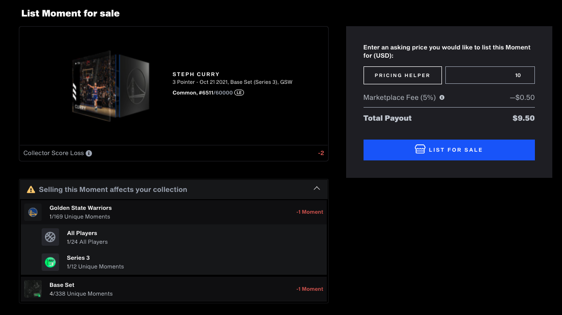Click the Collector Score Loss info icon
562x315 pixels.
(89, 153)
